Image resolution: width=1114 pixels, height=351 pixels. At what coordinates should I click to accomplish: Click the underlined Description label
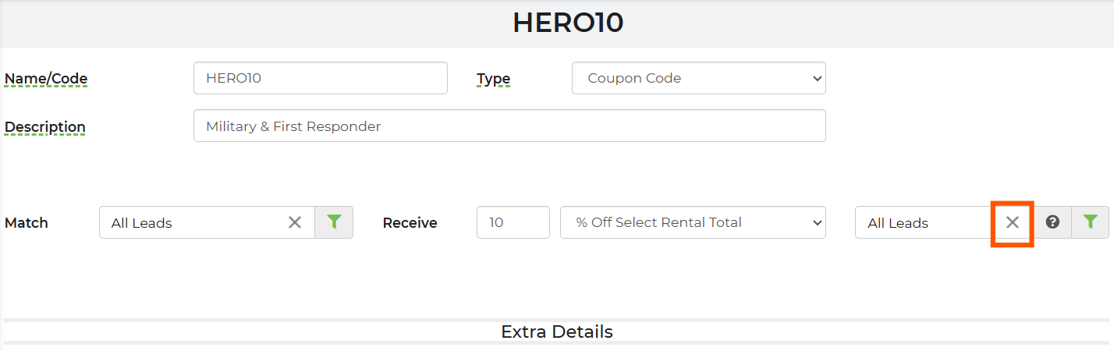click(45, 127)
